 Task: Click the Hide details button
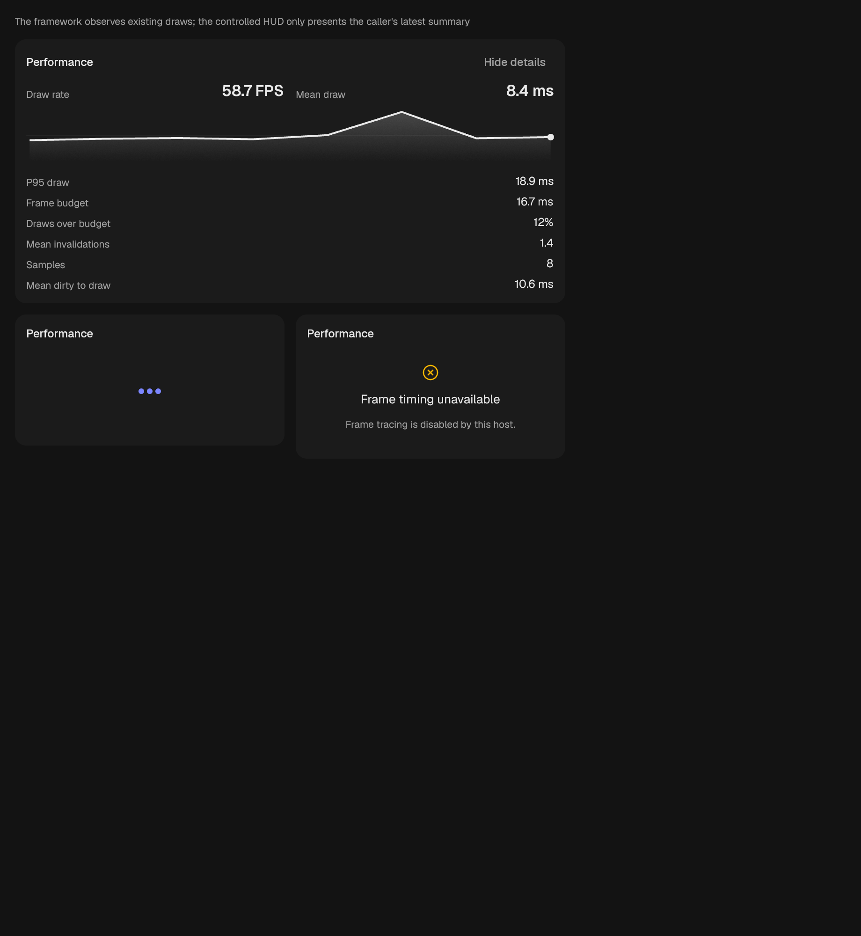tap(514, 62)
